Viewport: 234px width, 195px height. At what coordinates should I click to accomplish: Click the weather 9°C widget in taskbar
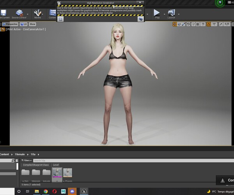point(220,191)
